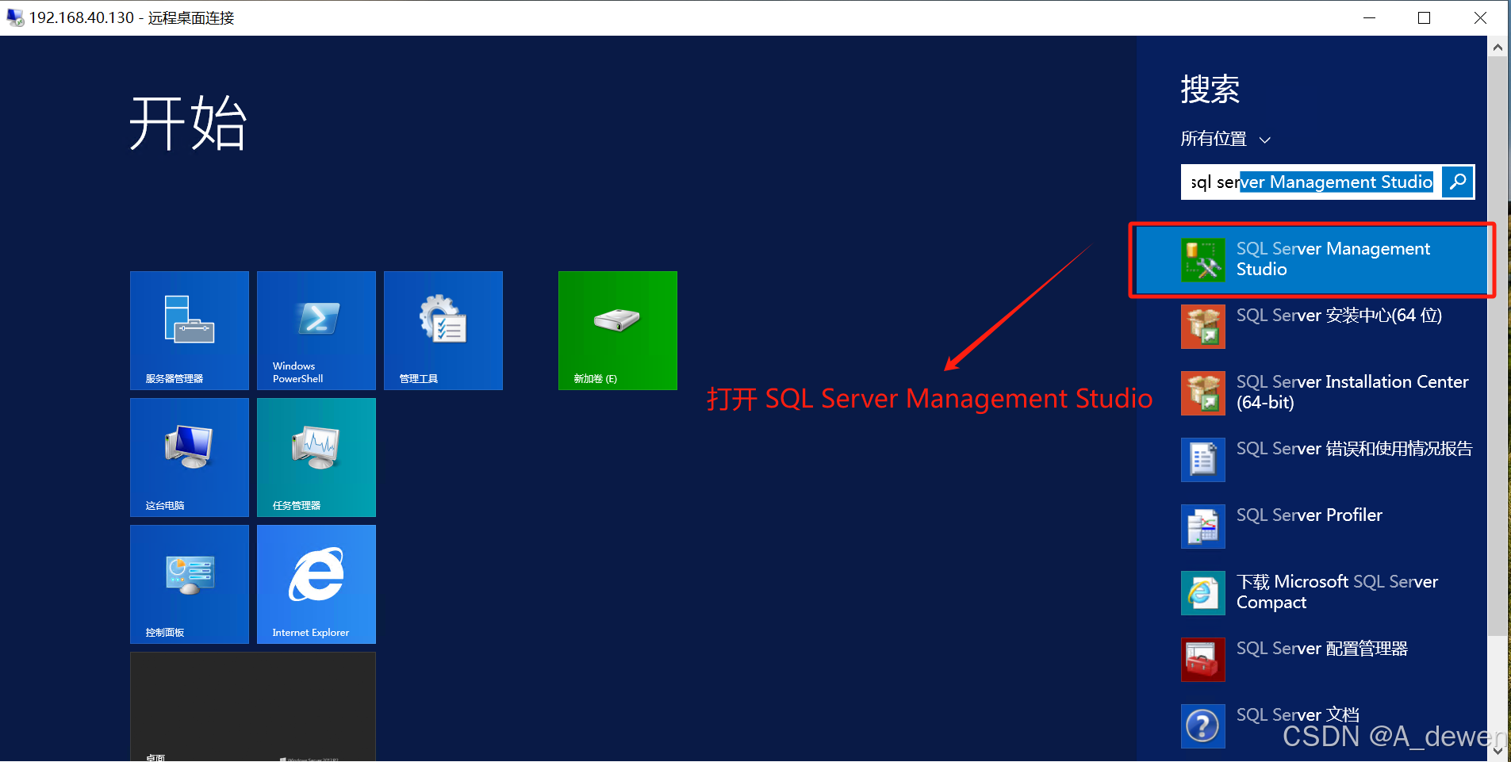Image resolution: width=1511 pixels, height=762 pixels.
Task: Select the SQL Server 错误和使用情况报告 result text
Action: click(1354, 449)
